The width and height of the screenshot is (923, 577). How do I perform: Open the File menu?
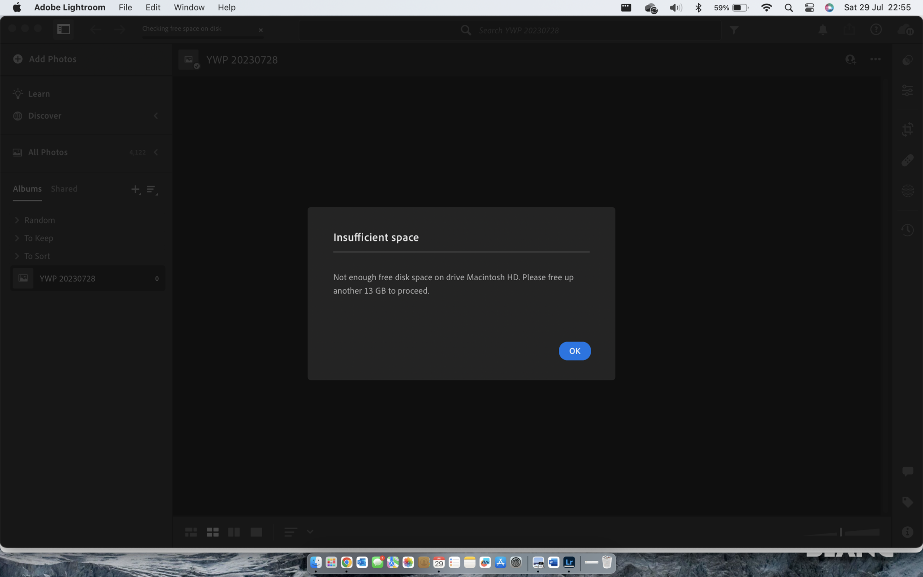(x=125, y=7)
